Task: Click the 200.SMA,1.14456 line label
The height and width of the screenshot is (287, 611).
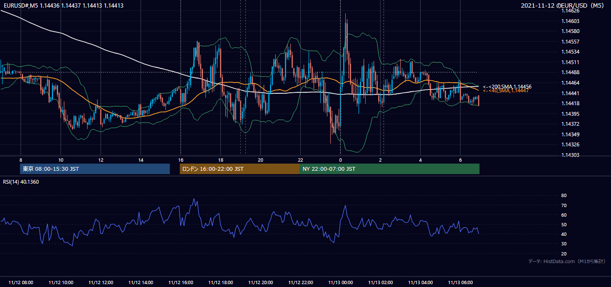Action: click(x=507, y=87)
